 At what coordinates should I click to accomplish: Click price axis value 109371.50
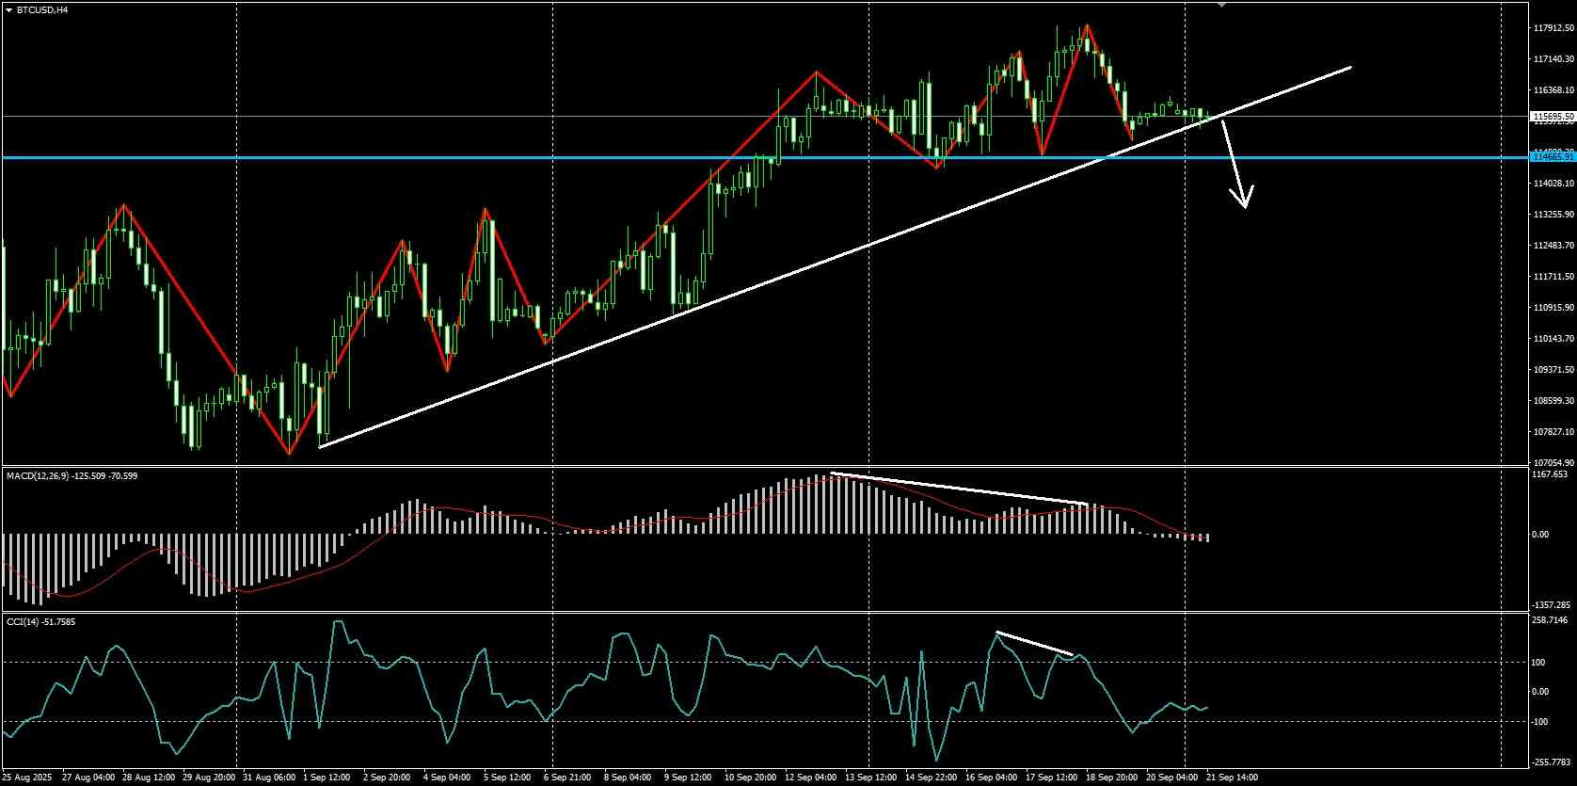coord(1553,370)
